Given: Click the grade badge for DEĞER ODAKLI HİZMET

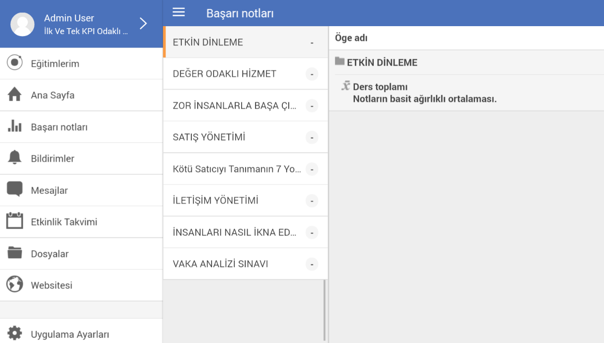Looking at the screenshot, I should [312, 75].
